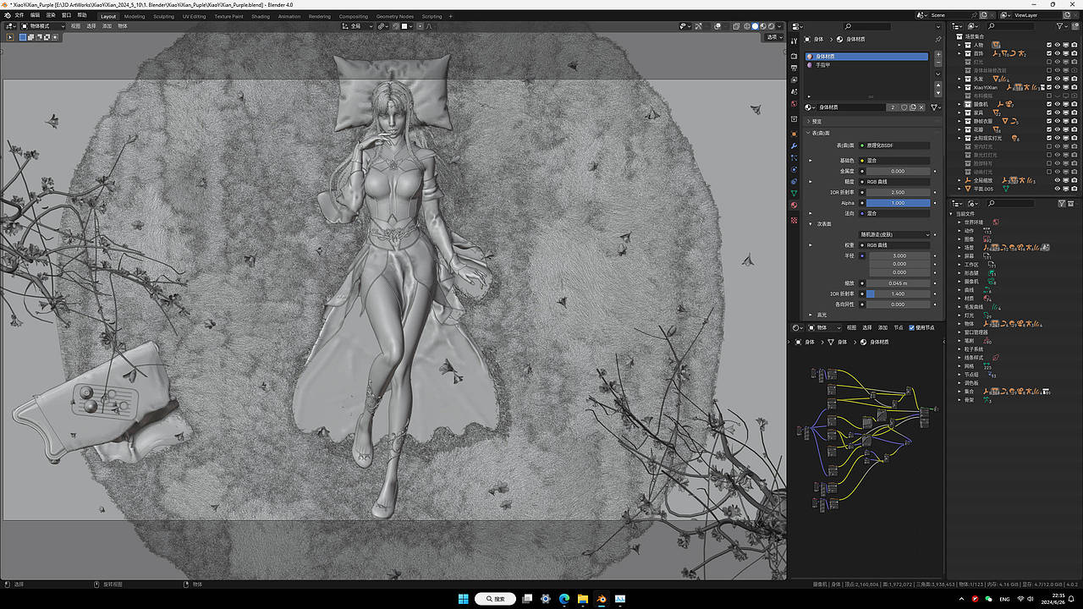
Task: Click the 基础色 混合 link button
Action: click(895, 160)
